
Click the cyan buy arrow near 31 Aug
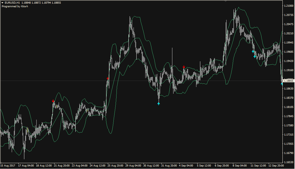[x=159, y=104]
